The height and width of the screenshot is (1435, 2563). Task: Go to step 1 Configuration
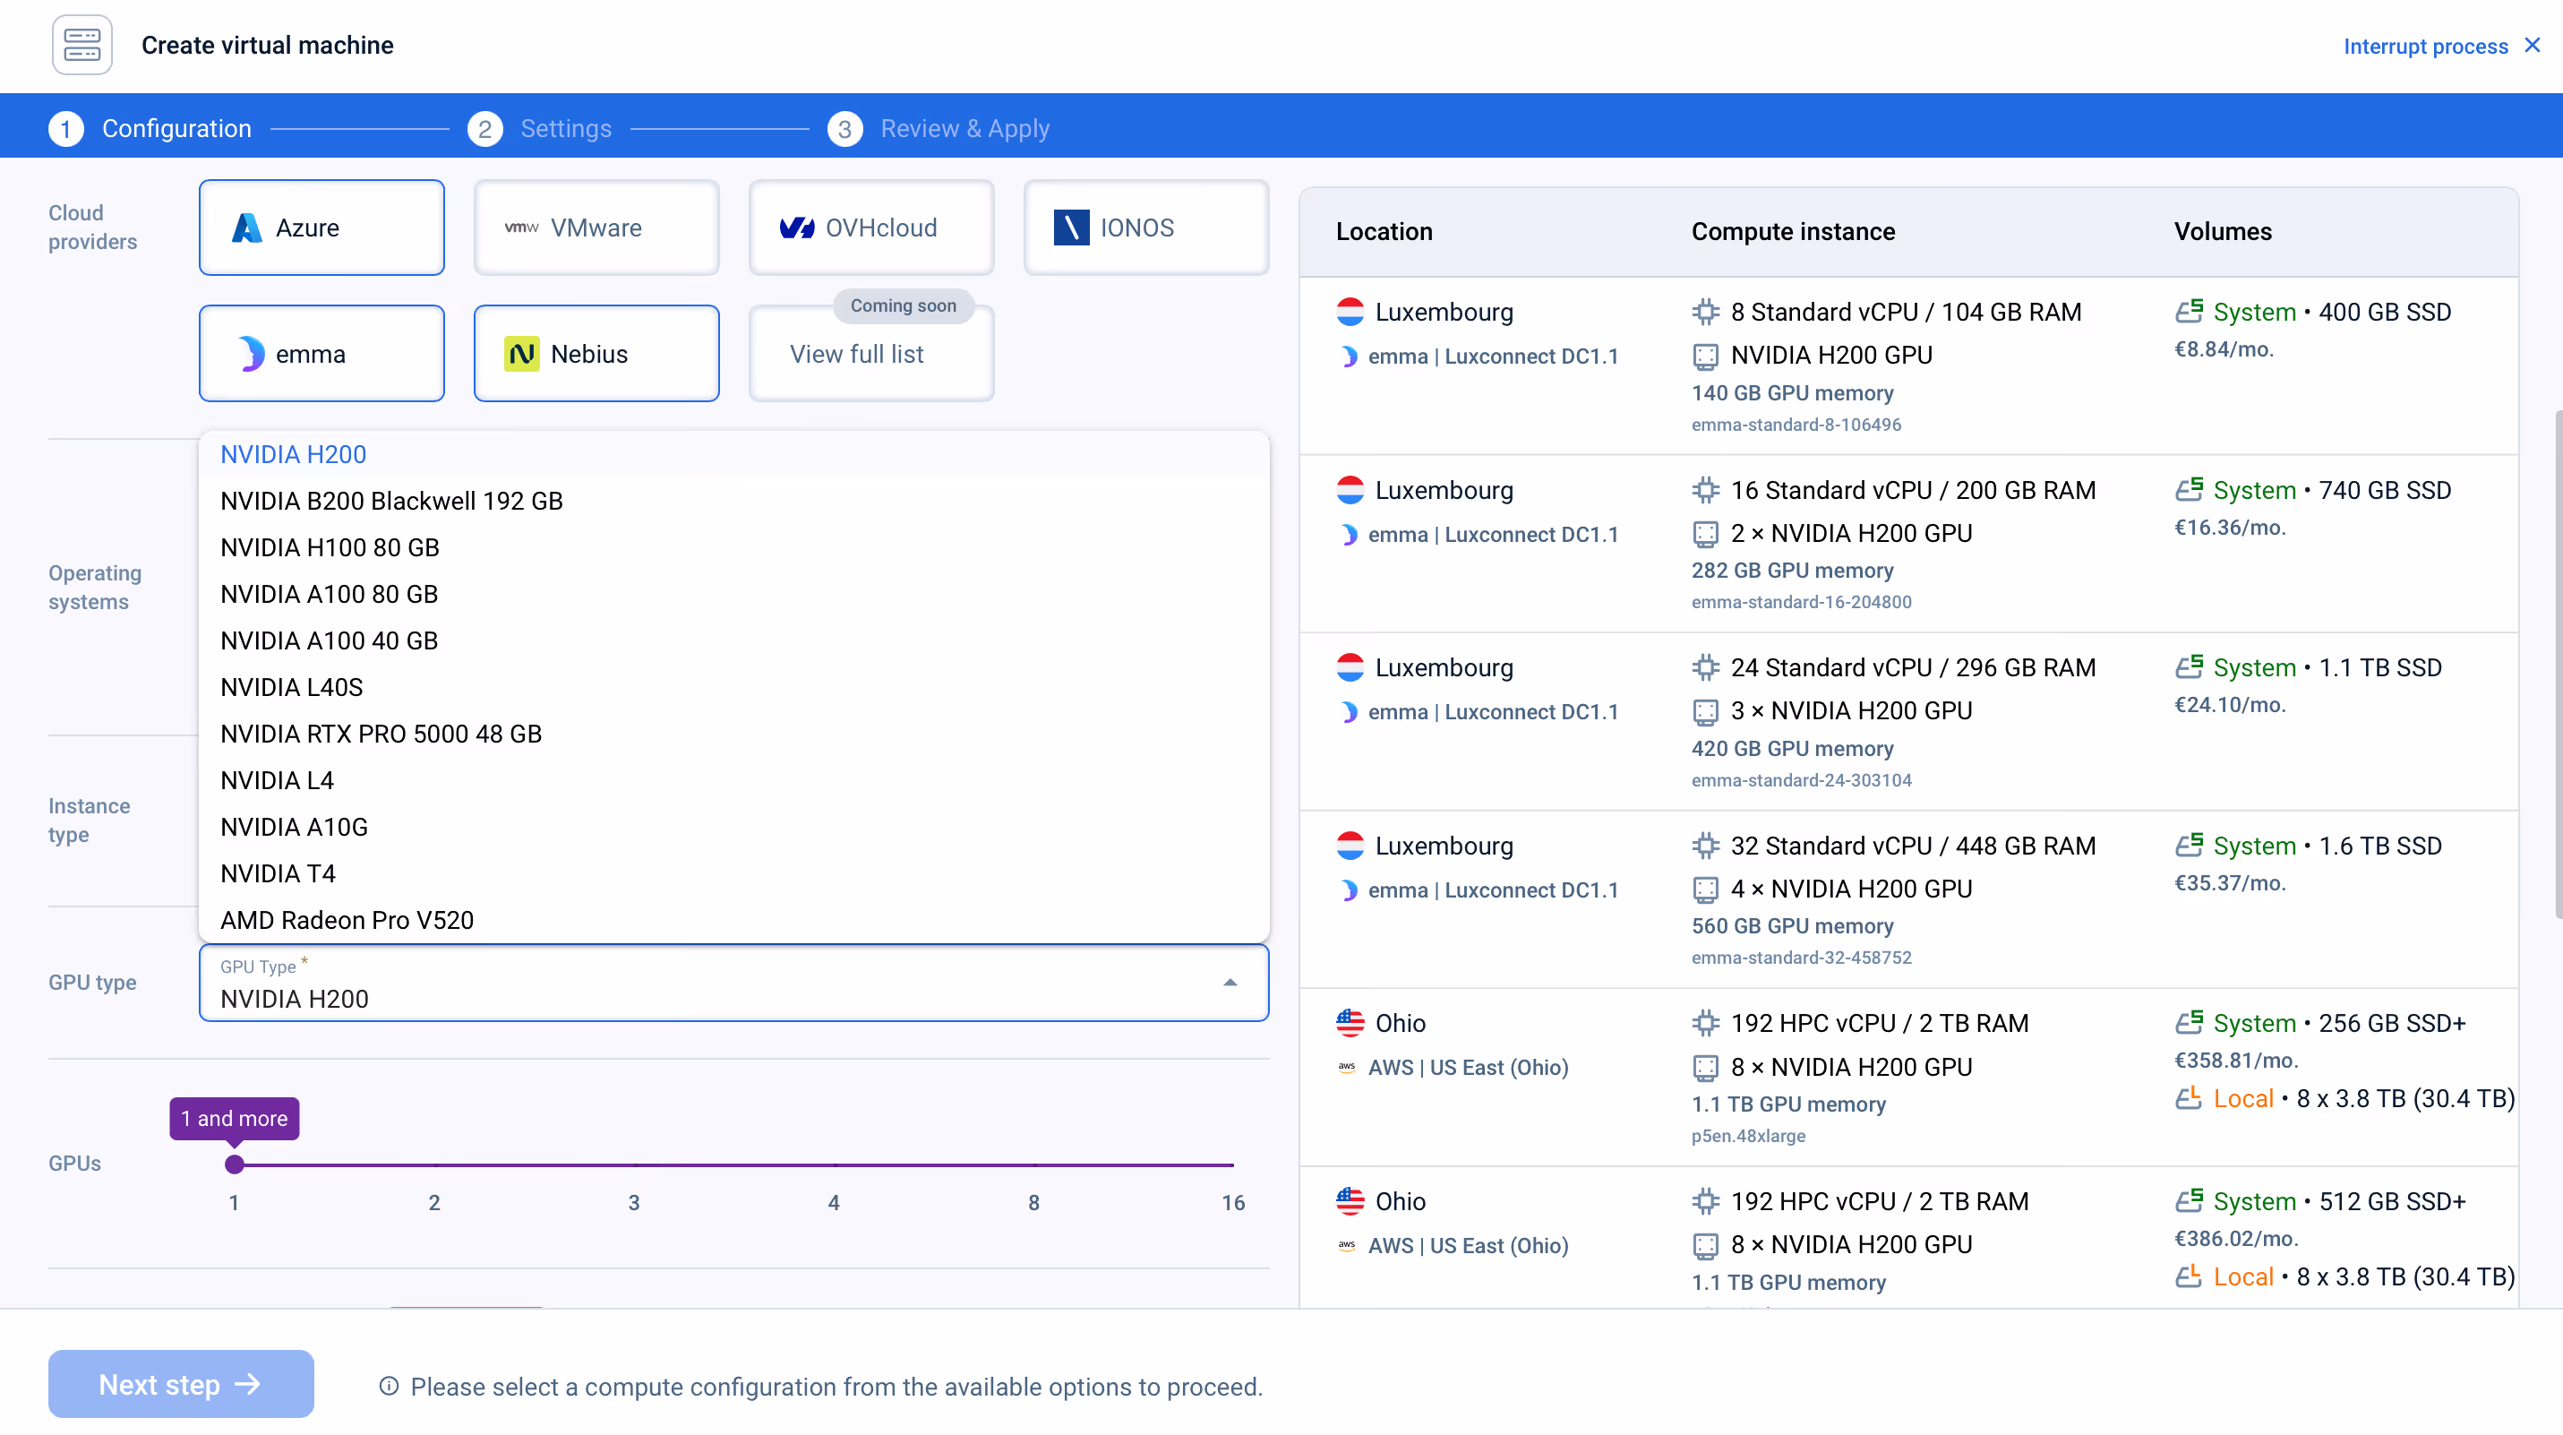pos(150,128)
